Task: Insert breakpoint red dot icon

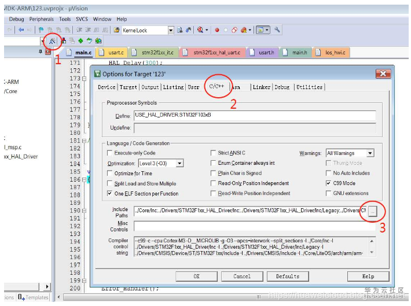Action: coord(217,30)
